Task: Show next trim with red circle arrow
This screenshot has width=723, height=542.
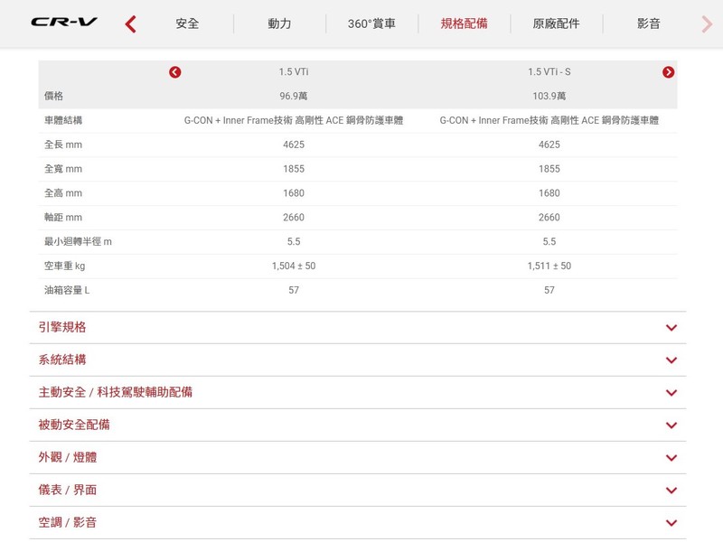Action: point(668,72)
